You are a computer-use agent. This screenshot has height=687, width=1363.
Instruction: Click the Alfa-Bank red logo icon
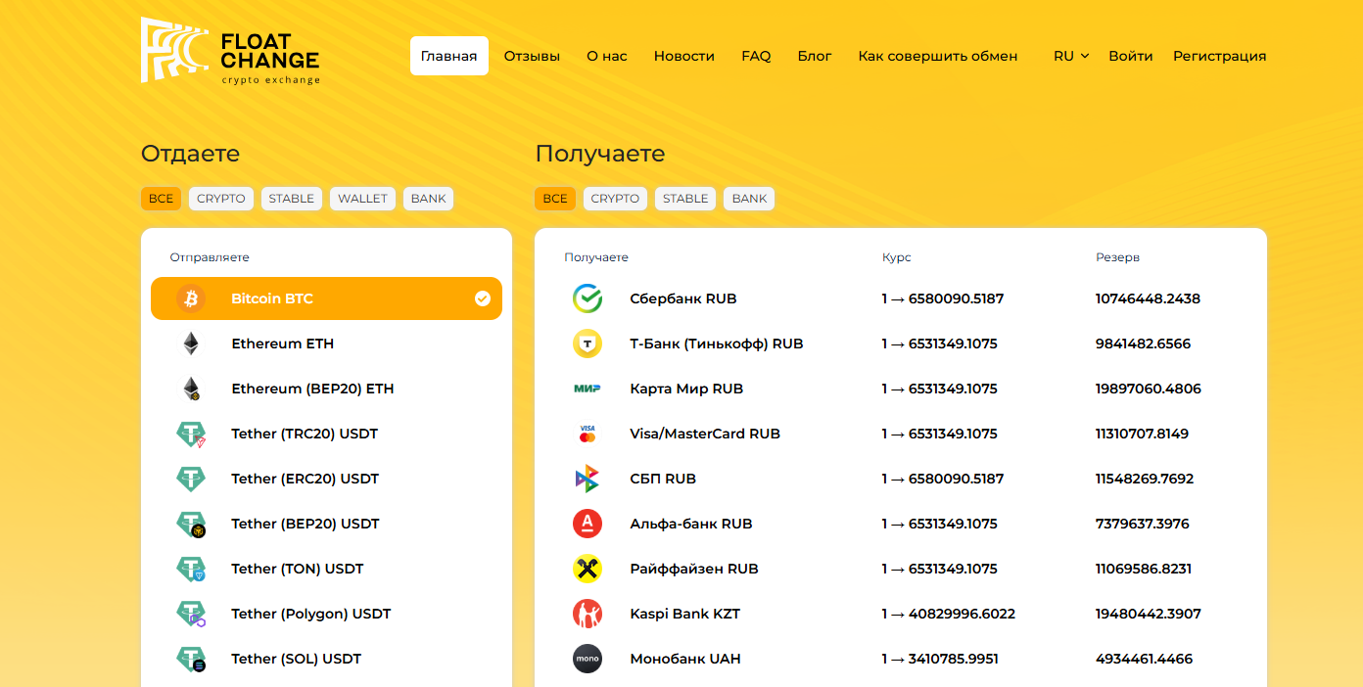(587, 524)
